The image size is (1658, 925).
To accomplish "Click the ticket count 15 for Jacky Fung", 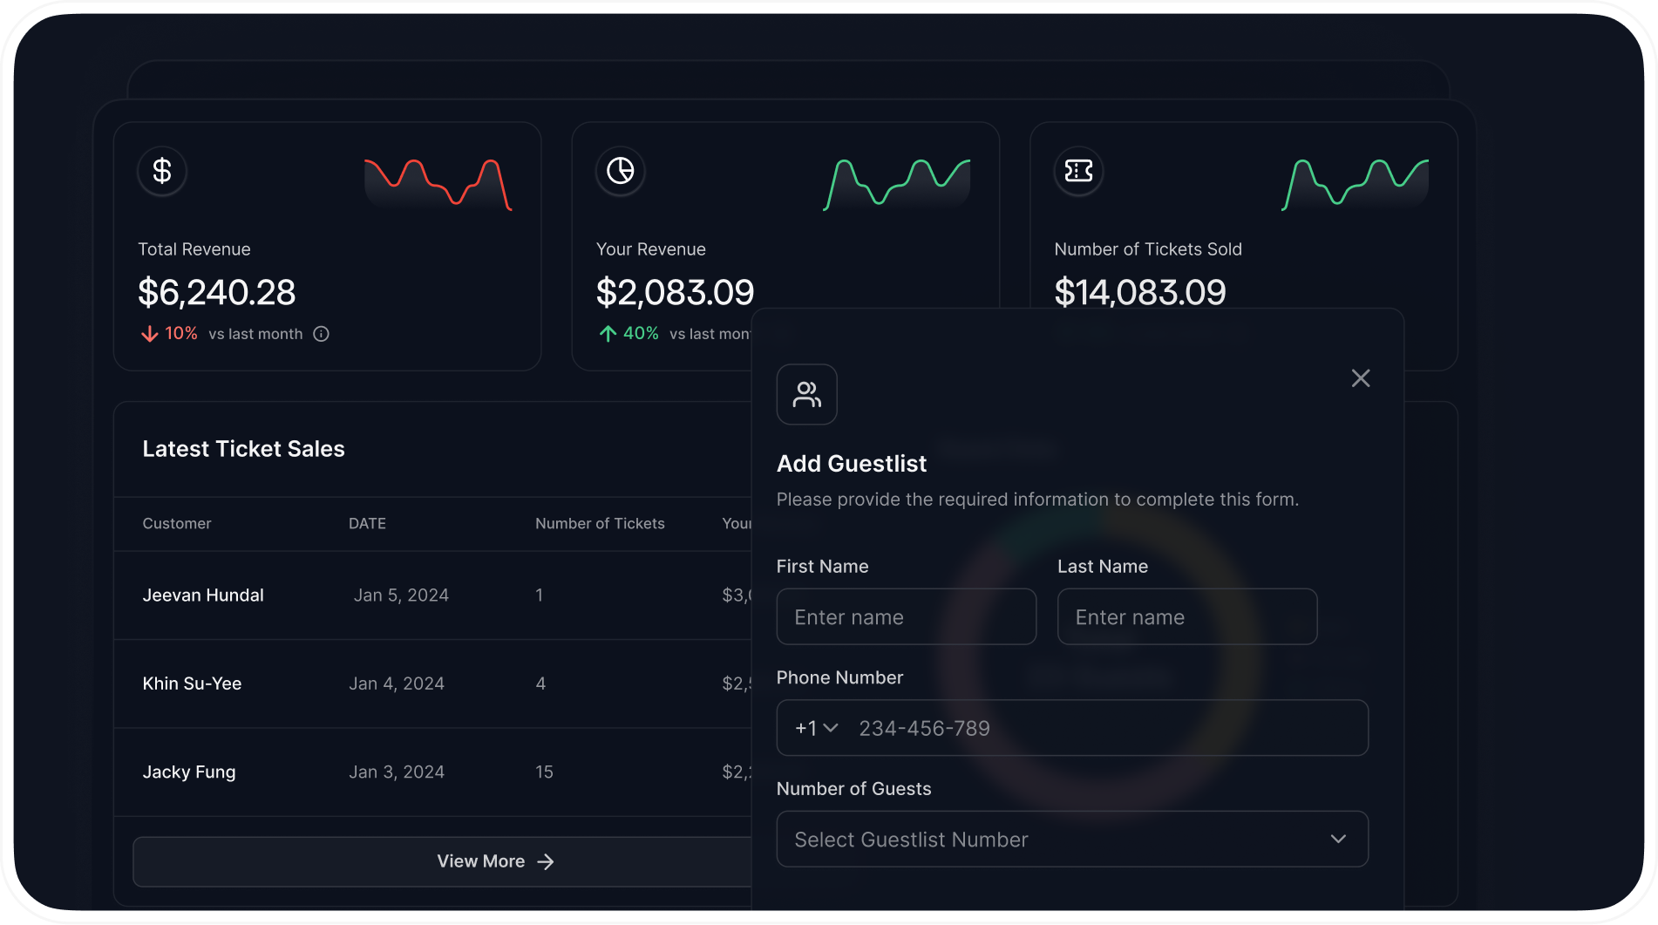I will (x=544, y=772).
